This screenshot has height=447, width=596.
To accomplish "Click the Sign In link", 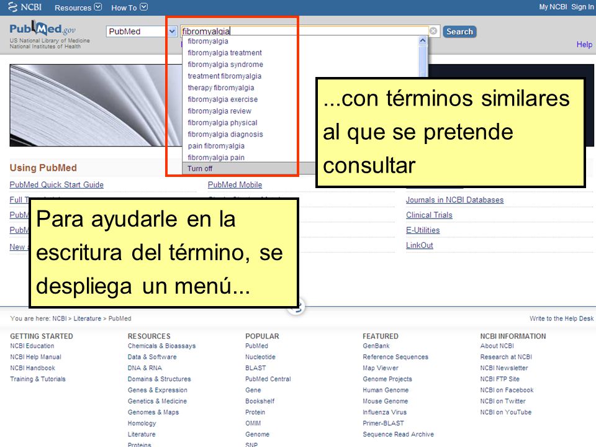I will click(582, 7).
